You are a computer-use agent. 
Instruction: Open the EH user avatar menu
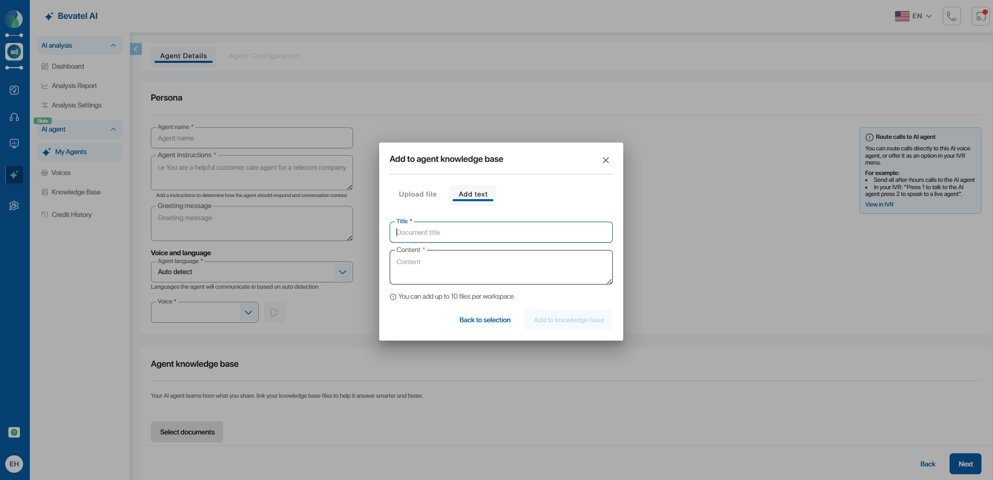(14, 464)
